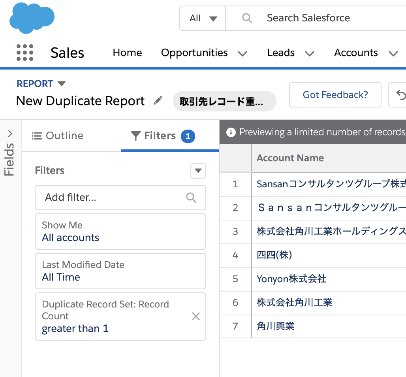
Task: Click the undo arrow icon
Action: tap(400, 95)
